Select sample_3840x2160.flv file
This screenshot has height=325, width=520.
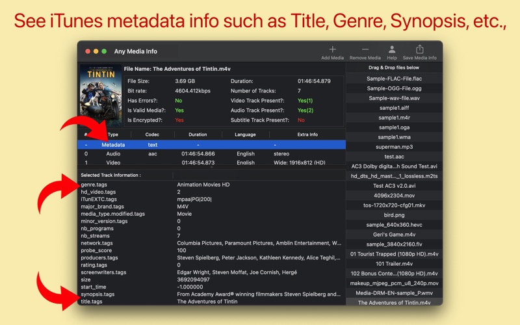[394, 244]
